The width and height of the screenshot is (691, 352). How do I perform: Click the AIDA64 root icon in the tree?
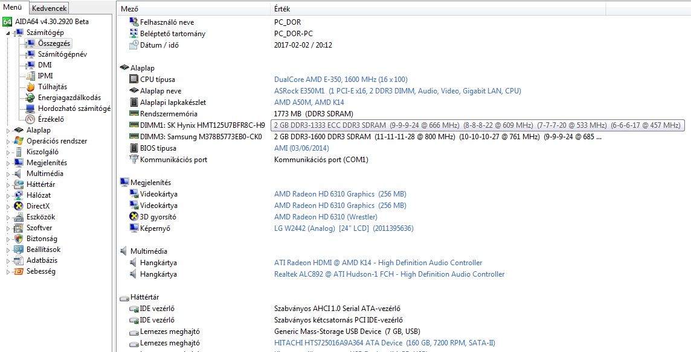coord(7,22)
